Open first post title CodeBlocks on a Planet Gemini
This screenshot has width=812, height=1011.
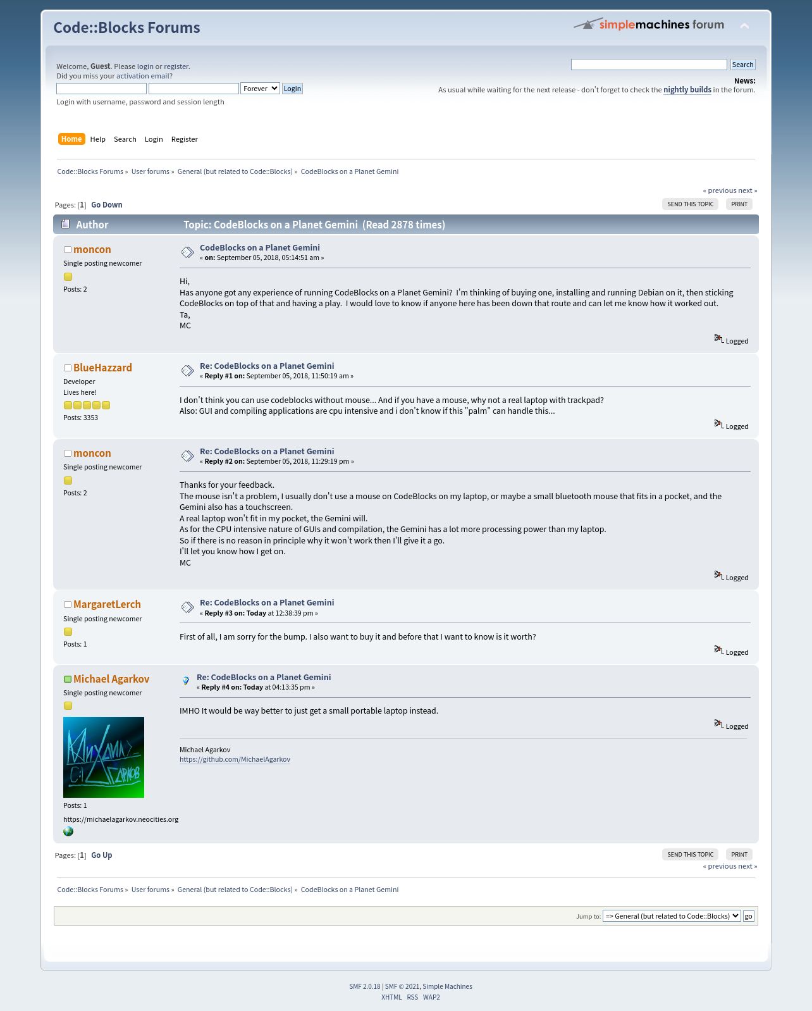[x=260, y=248]
